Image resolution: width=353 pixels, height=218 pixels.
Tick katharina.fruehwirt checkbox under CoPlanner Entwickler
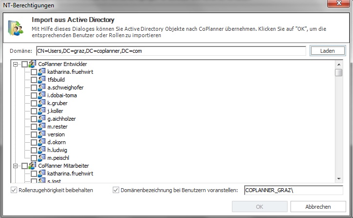point(34,72)
